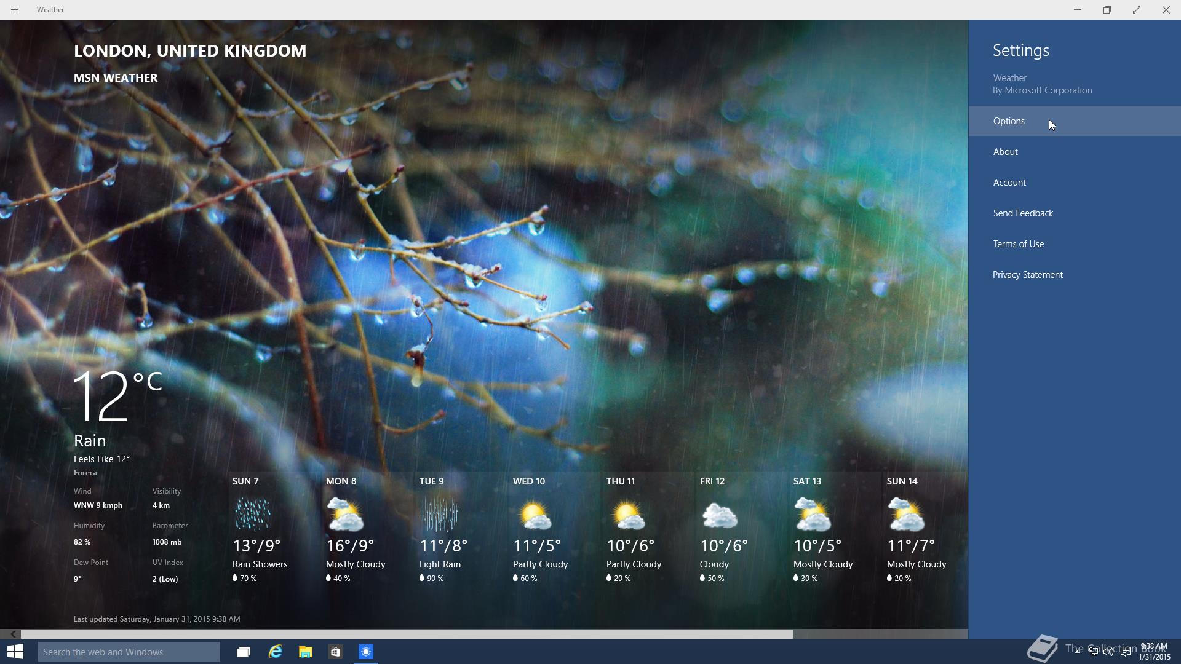Click the FRI 12 cloudy icon
Screen dimensions: 1181x664
(720, 515)
